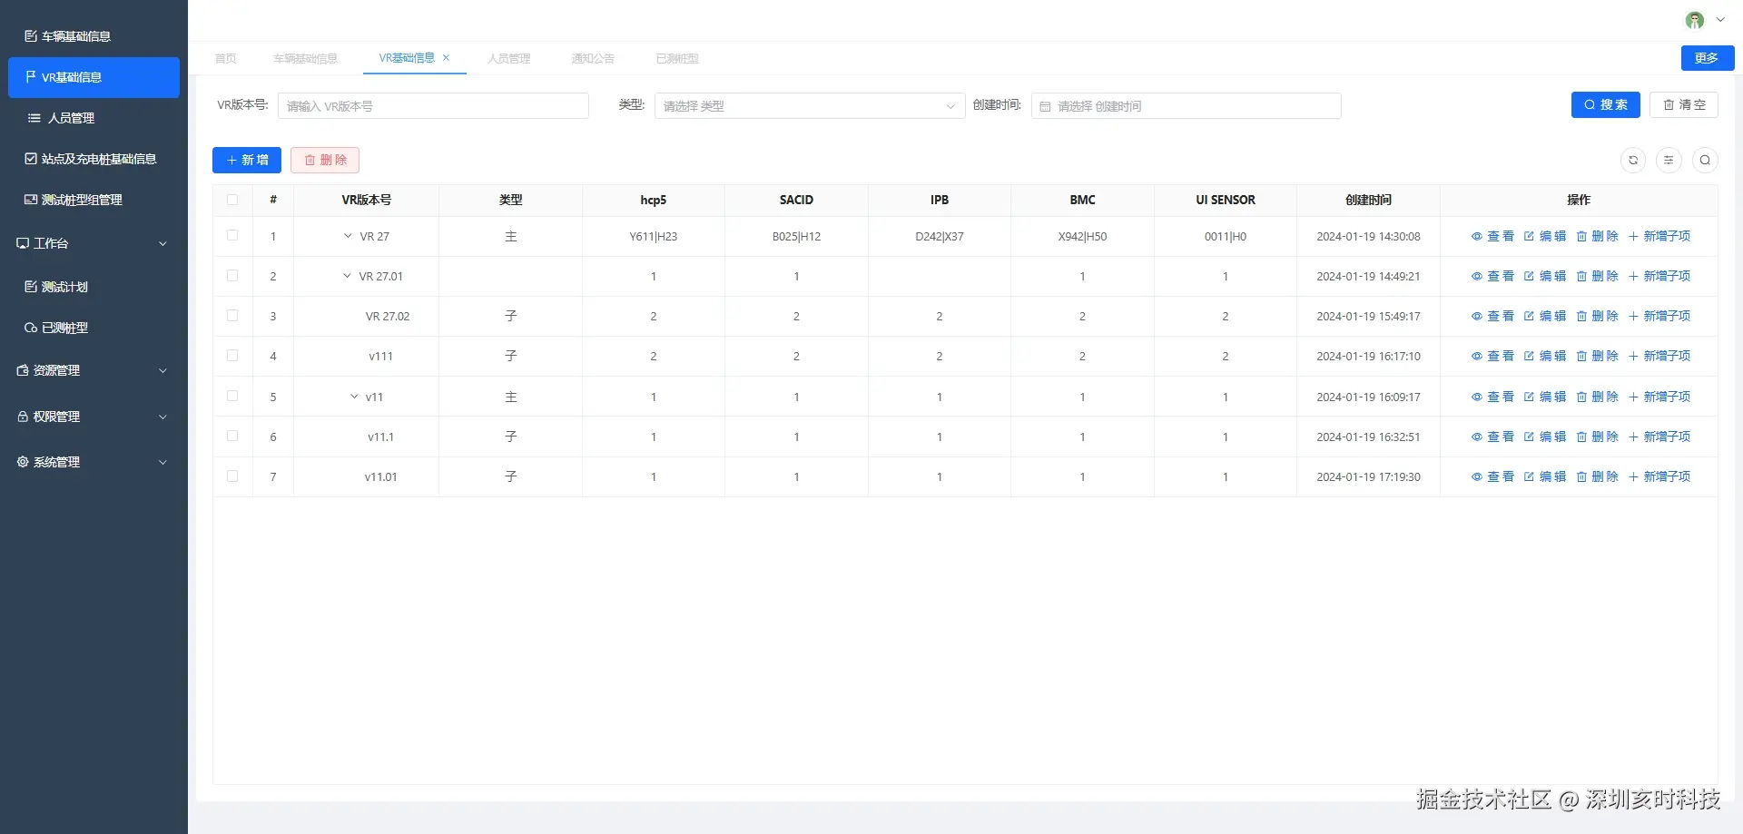This screenshot has height=834, width=1743.
Task: Click the 新增 button
Action: [247, 160]
